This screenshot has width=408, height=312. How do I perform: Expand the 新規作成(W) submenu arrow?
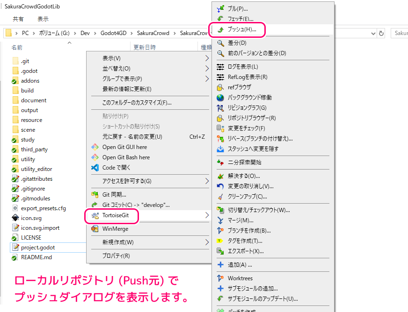pos(207,242)
